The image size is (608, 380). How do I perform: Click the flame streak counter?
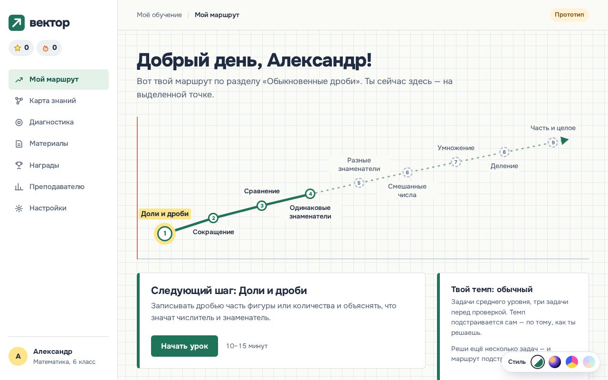(x=49, y=48)
